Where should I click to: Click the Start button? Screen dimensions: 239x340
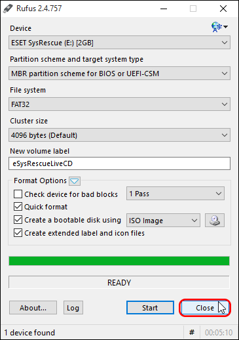point(150,308)
